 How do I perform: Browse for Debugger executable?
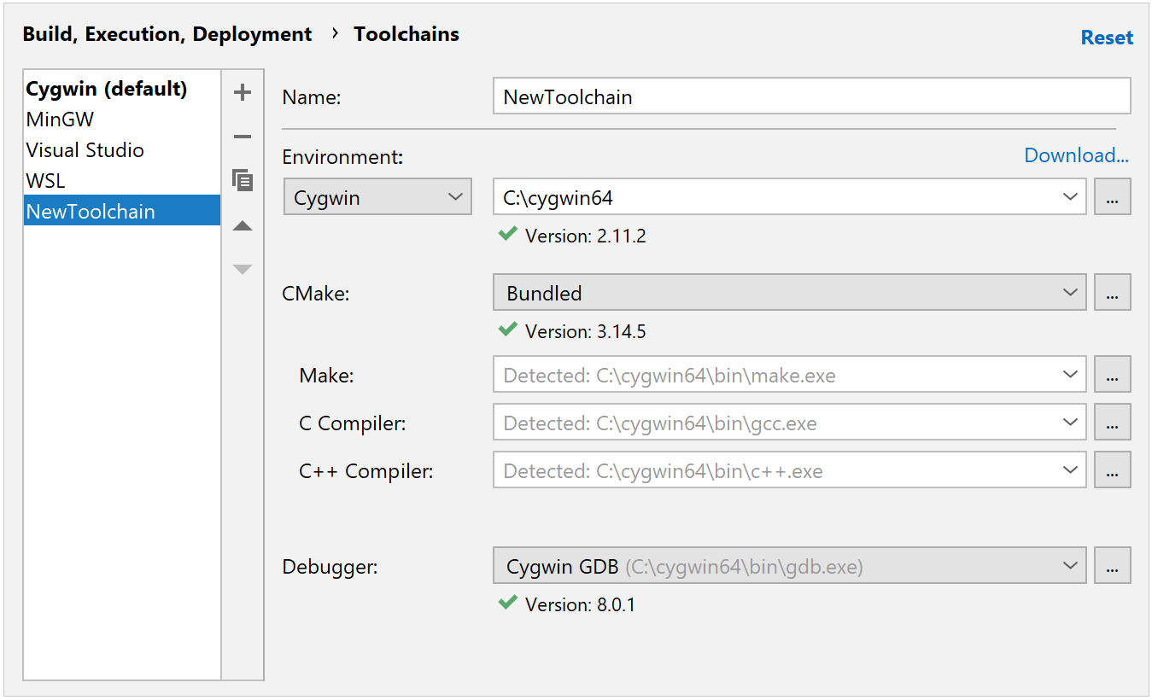point(1113,566)
